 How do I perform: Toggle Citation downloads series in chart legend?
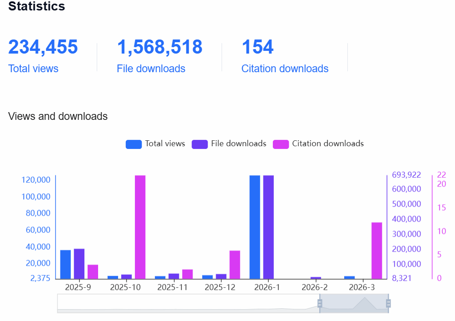318,144
